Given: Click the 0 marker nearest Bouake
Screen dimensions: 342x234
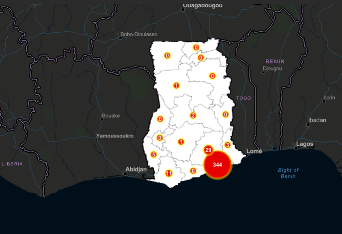Looking at the screenshot, I should (x=160, y=119).
